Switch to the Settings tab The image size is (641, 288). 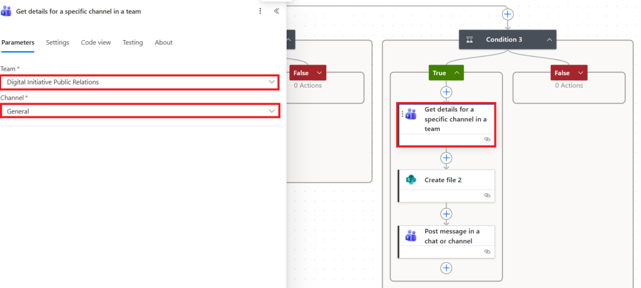pos(58,43)
